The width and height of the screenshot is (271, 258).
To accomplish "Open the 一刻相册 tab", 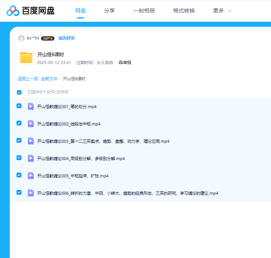I will pyautogui.click(x=144, y=11).
